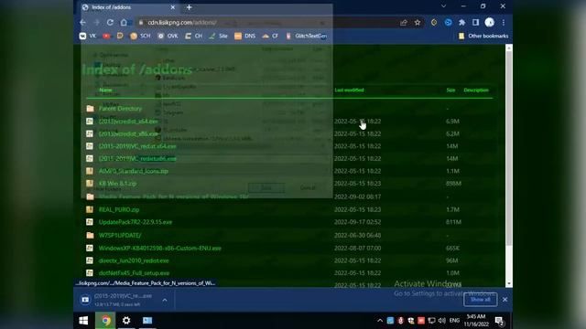Close the downloads bar
Viewport: 586px width, 329px height.
pyautogui.click(x=505, y=300)
